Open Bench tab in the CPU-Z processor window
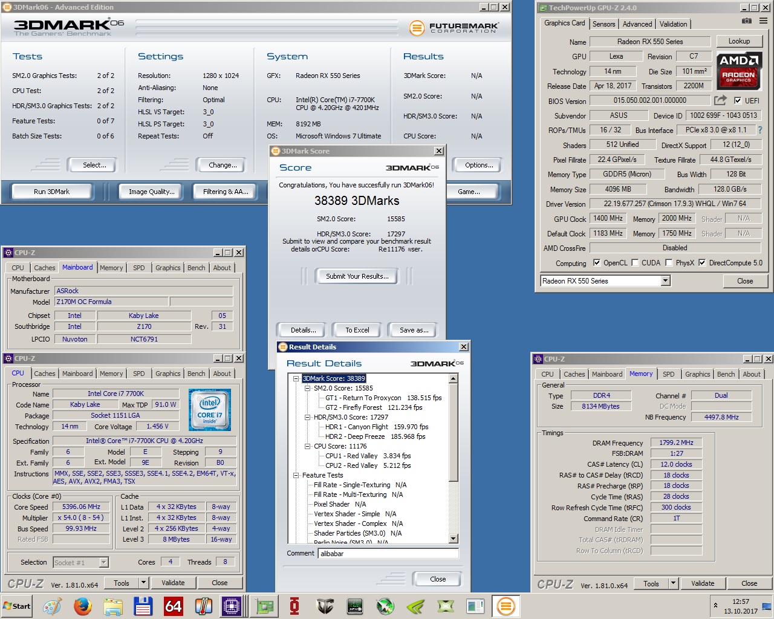This screenshot has height=619, width=774. point(196,374)
